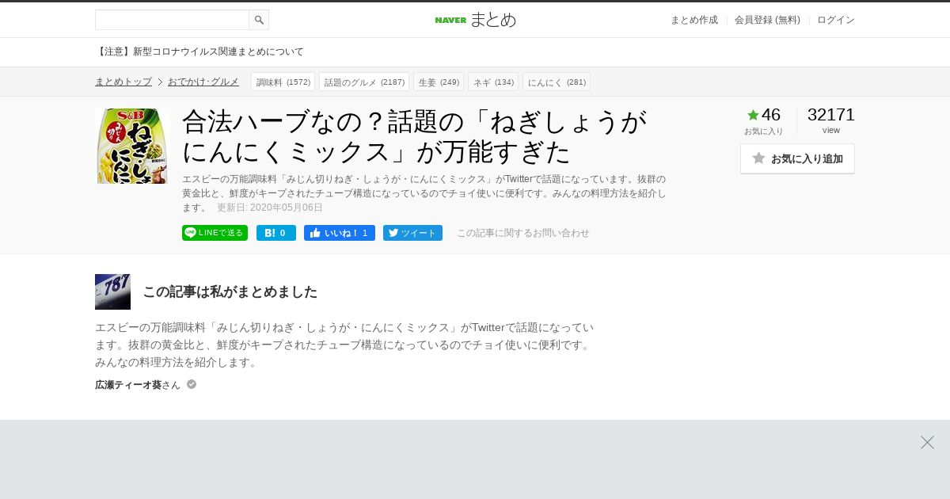Image resolution: width=950 pixels, height=499 pixels.
Task: Click the 更新日: 2020年05月06日 text
Action: (270, 208)
